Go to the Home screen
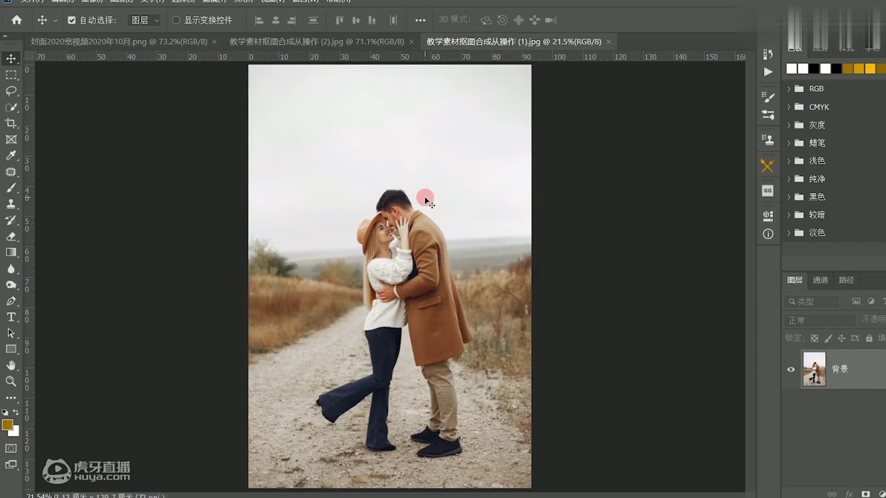This screenshot has height=498, width=886. pos(16,20)
